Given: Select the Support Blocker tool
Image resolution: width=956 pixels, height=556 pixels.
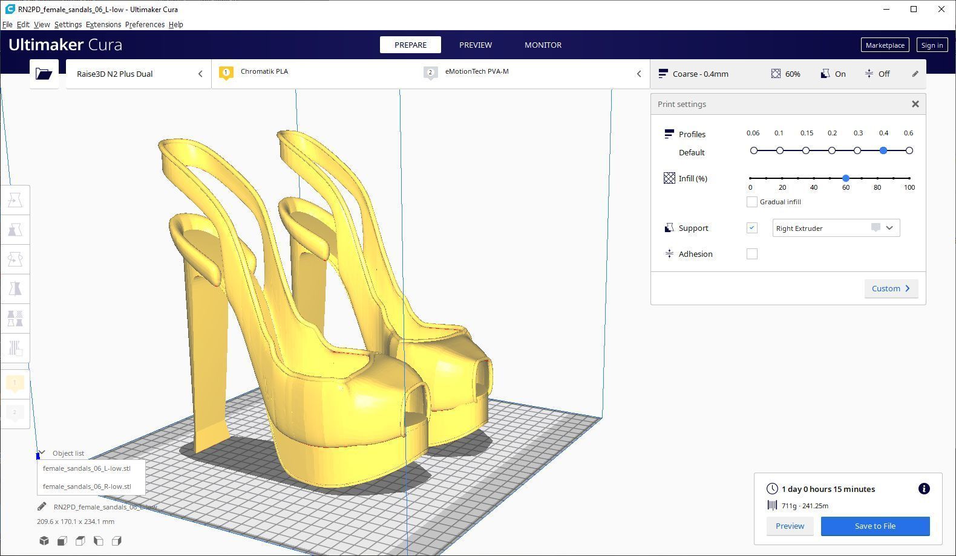Looking at the screenshot, I should [15, 348].
